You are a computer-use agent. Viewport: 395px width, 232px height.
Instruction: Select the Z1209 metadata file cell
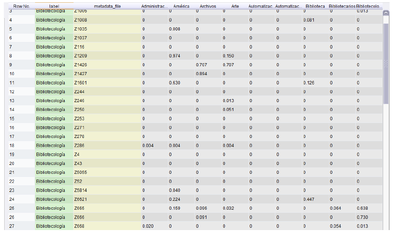[81, 56]
